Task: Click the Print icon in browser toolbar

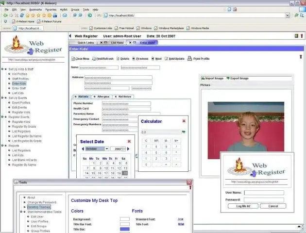Action: pos(55,15)
